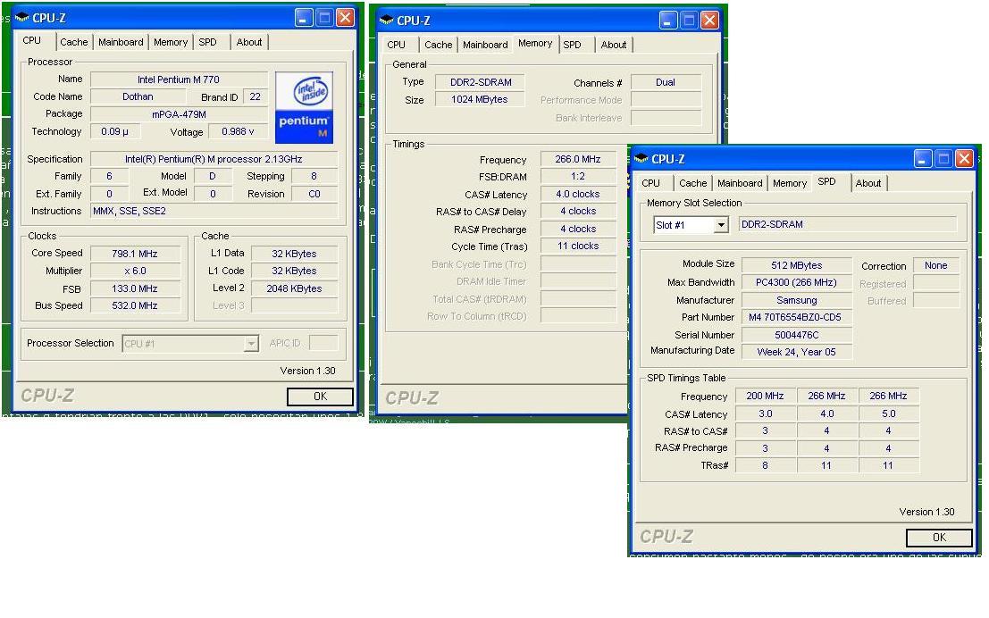The height and width of the screenshot is (618, 989).
Task: Minimize the left CPU-Z window
Action: 304,18
